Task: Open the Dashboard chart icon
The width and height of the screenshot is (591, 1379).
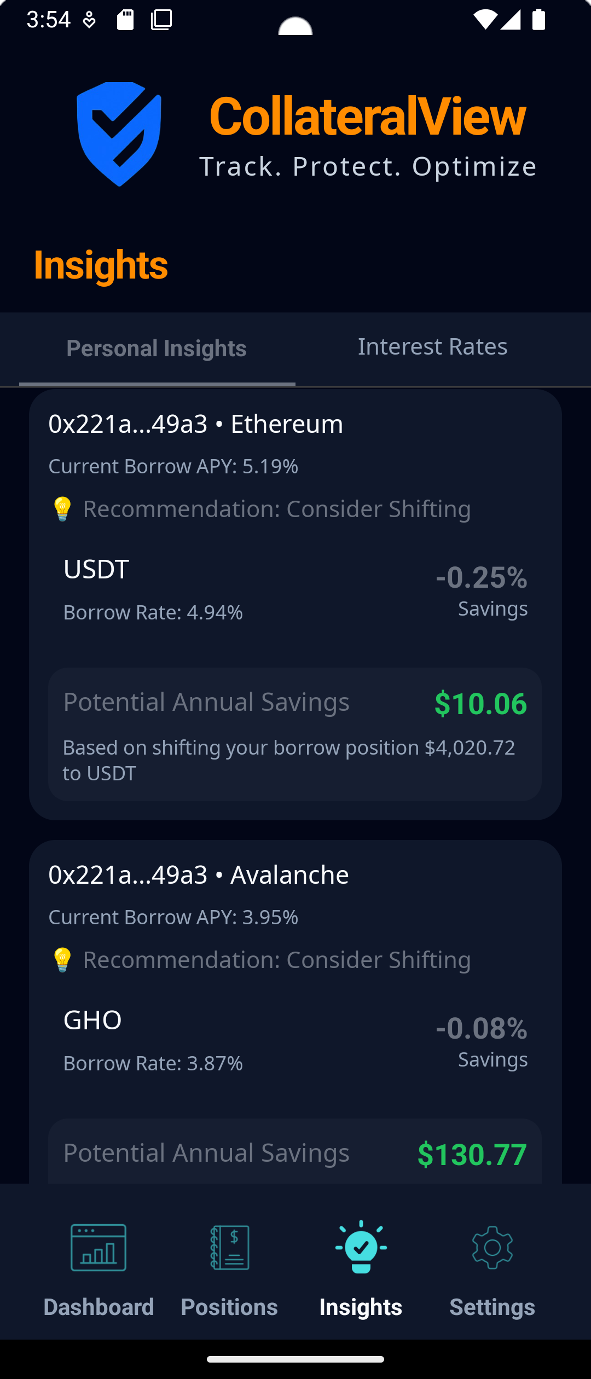Action: pos(99,1247)
